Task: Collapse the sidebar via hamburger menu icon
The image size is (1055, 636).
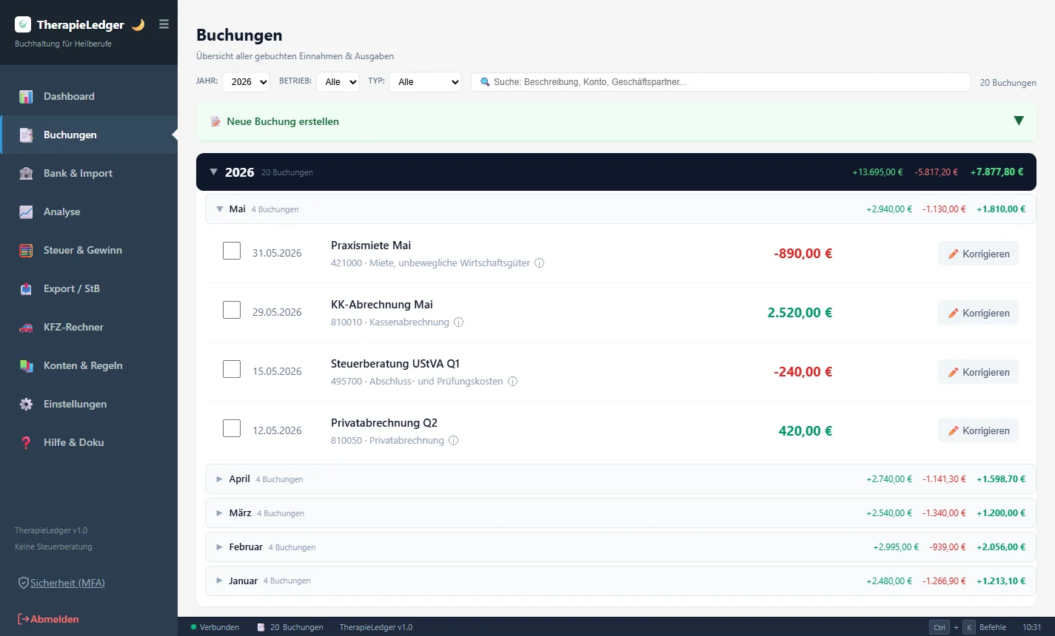Action: pyautogui.click(x=164, y=24)
